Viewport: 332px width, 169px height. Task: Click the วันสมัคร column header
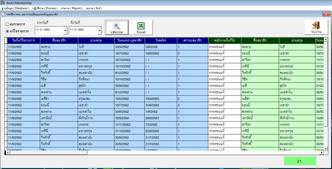click(161, 41)
